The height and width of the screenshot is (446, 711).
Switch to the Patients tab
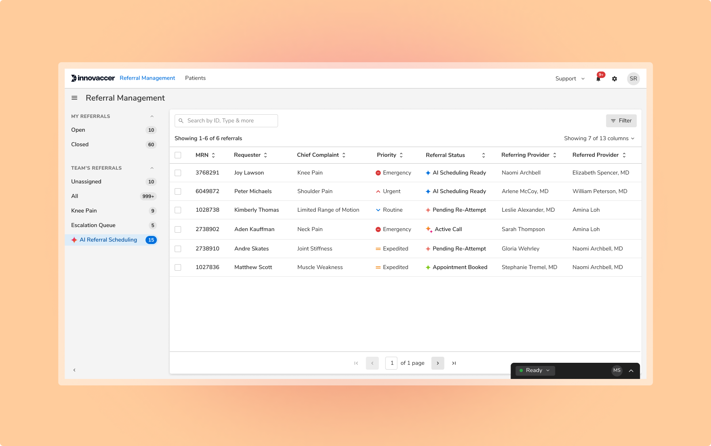pyautogui.click(x=196, y=78)
